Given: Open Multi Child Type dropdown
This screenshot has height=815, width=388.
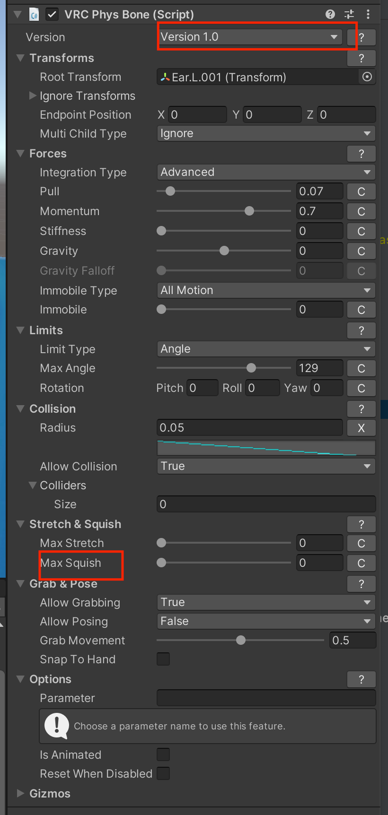Looking at the screenshot, I should [x=266, y=133].
